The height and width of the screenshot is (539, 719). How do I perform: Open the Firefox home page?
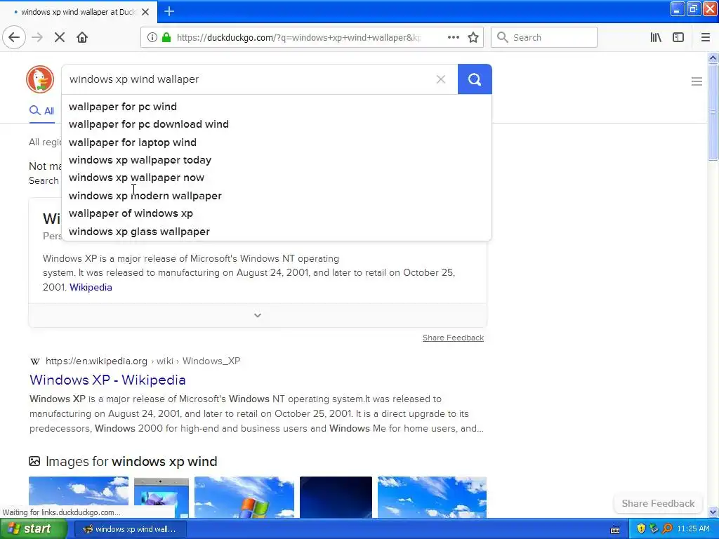(82, 38)
